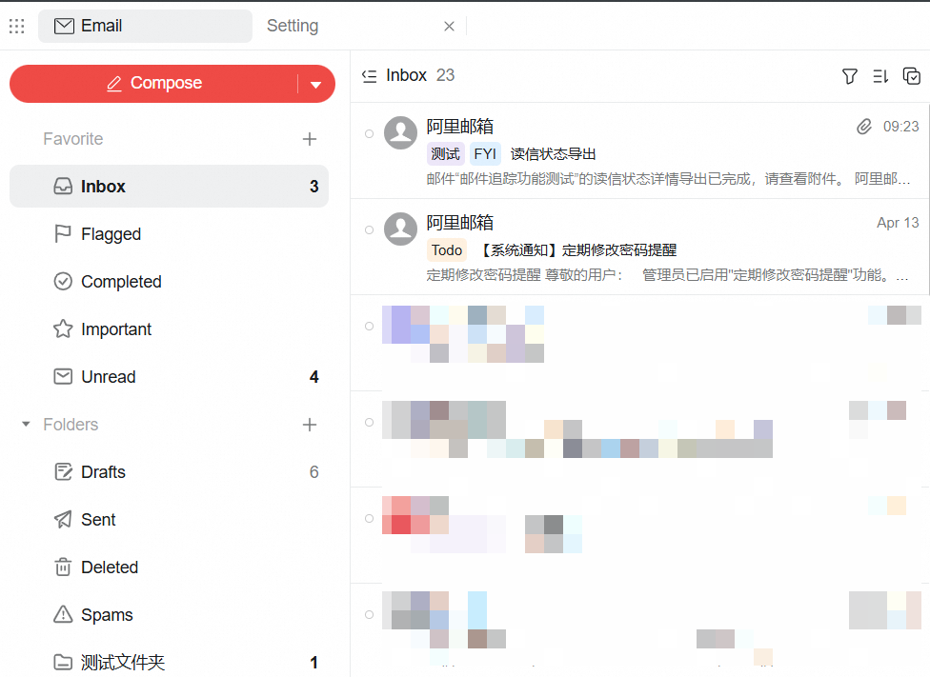Click the Flagged flag icon
This screenshot has width=930, height=677.
63,234
